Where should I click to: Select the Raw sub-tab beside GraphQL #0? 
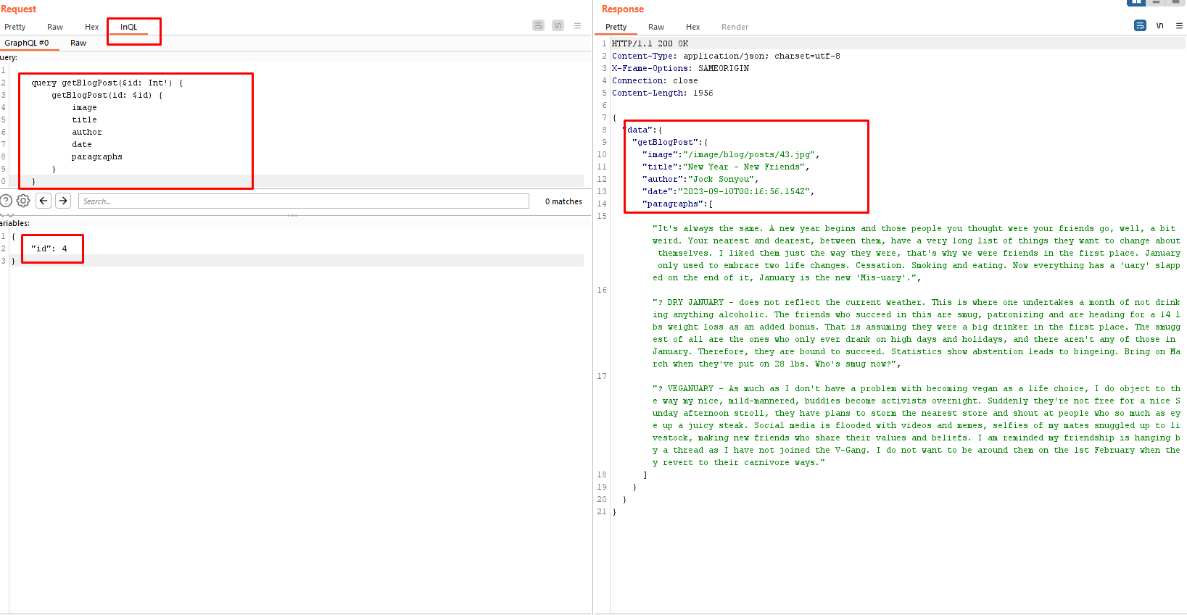pos(78,43)
